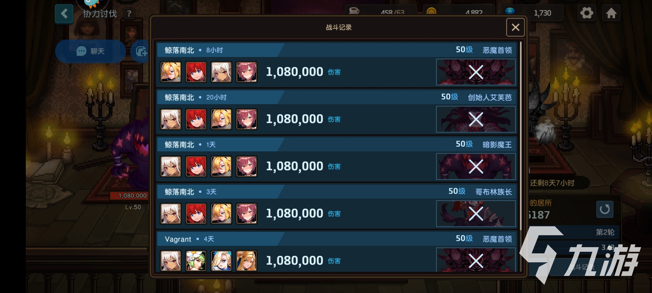
Task: Select the 暗影魔王 boss thumbnail
Action: point(476,166)
